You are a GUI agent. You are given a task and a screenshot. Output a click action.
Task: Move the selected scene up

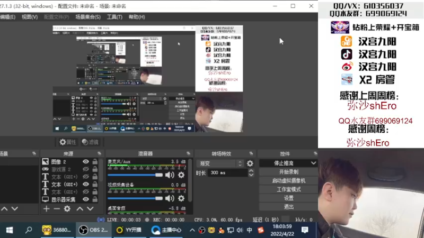tap(4, 208)
